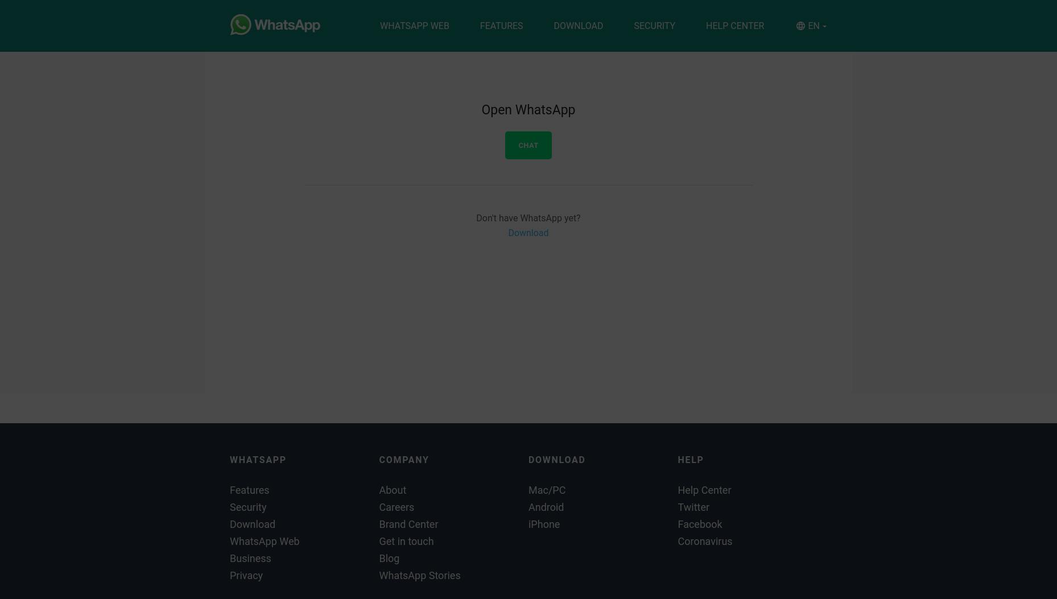
Task: Visit the Twitter link
Action: click(x=693, y=507)
